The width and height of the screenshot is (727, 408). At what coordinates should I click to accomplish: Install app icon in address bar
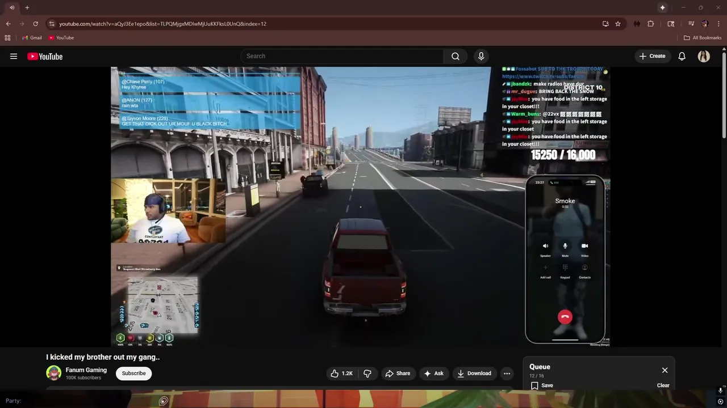[x=605, y=24]
